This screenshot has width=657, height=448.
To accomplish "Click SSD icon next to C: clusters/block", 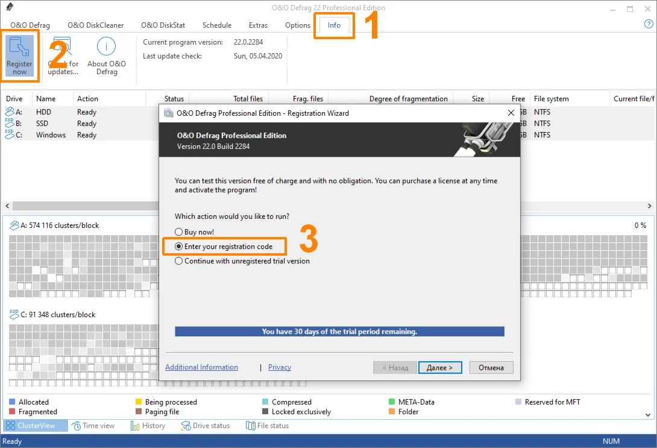I will point(14,314).
